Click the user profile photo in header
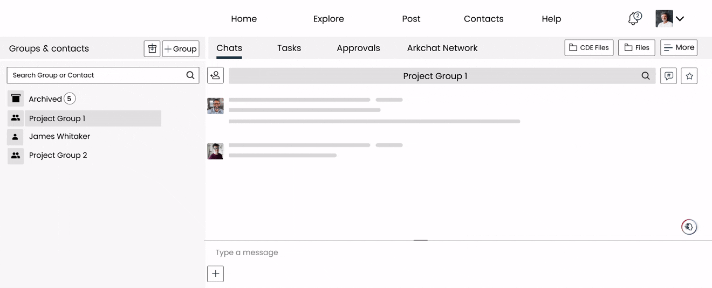This screenshot has height=288, width=712. pyautogui.click(x=664, y=18)
